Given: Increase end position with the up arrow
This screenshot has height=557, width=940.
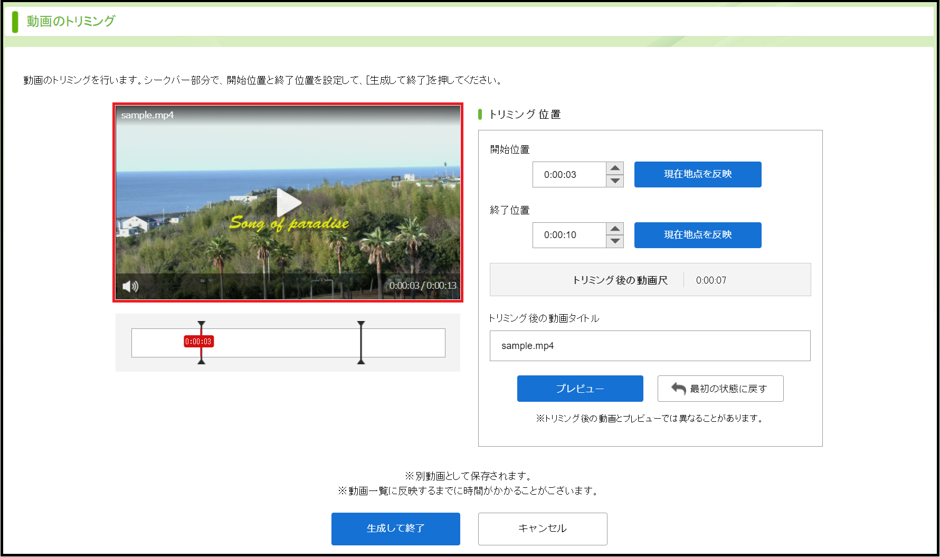Looking at the screenshot, I should coord(615,229).
